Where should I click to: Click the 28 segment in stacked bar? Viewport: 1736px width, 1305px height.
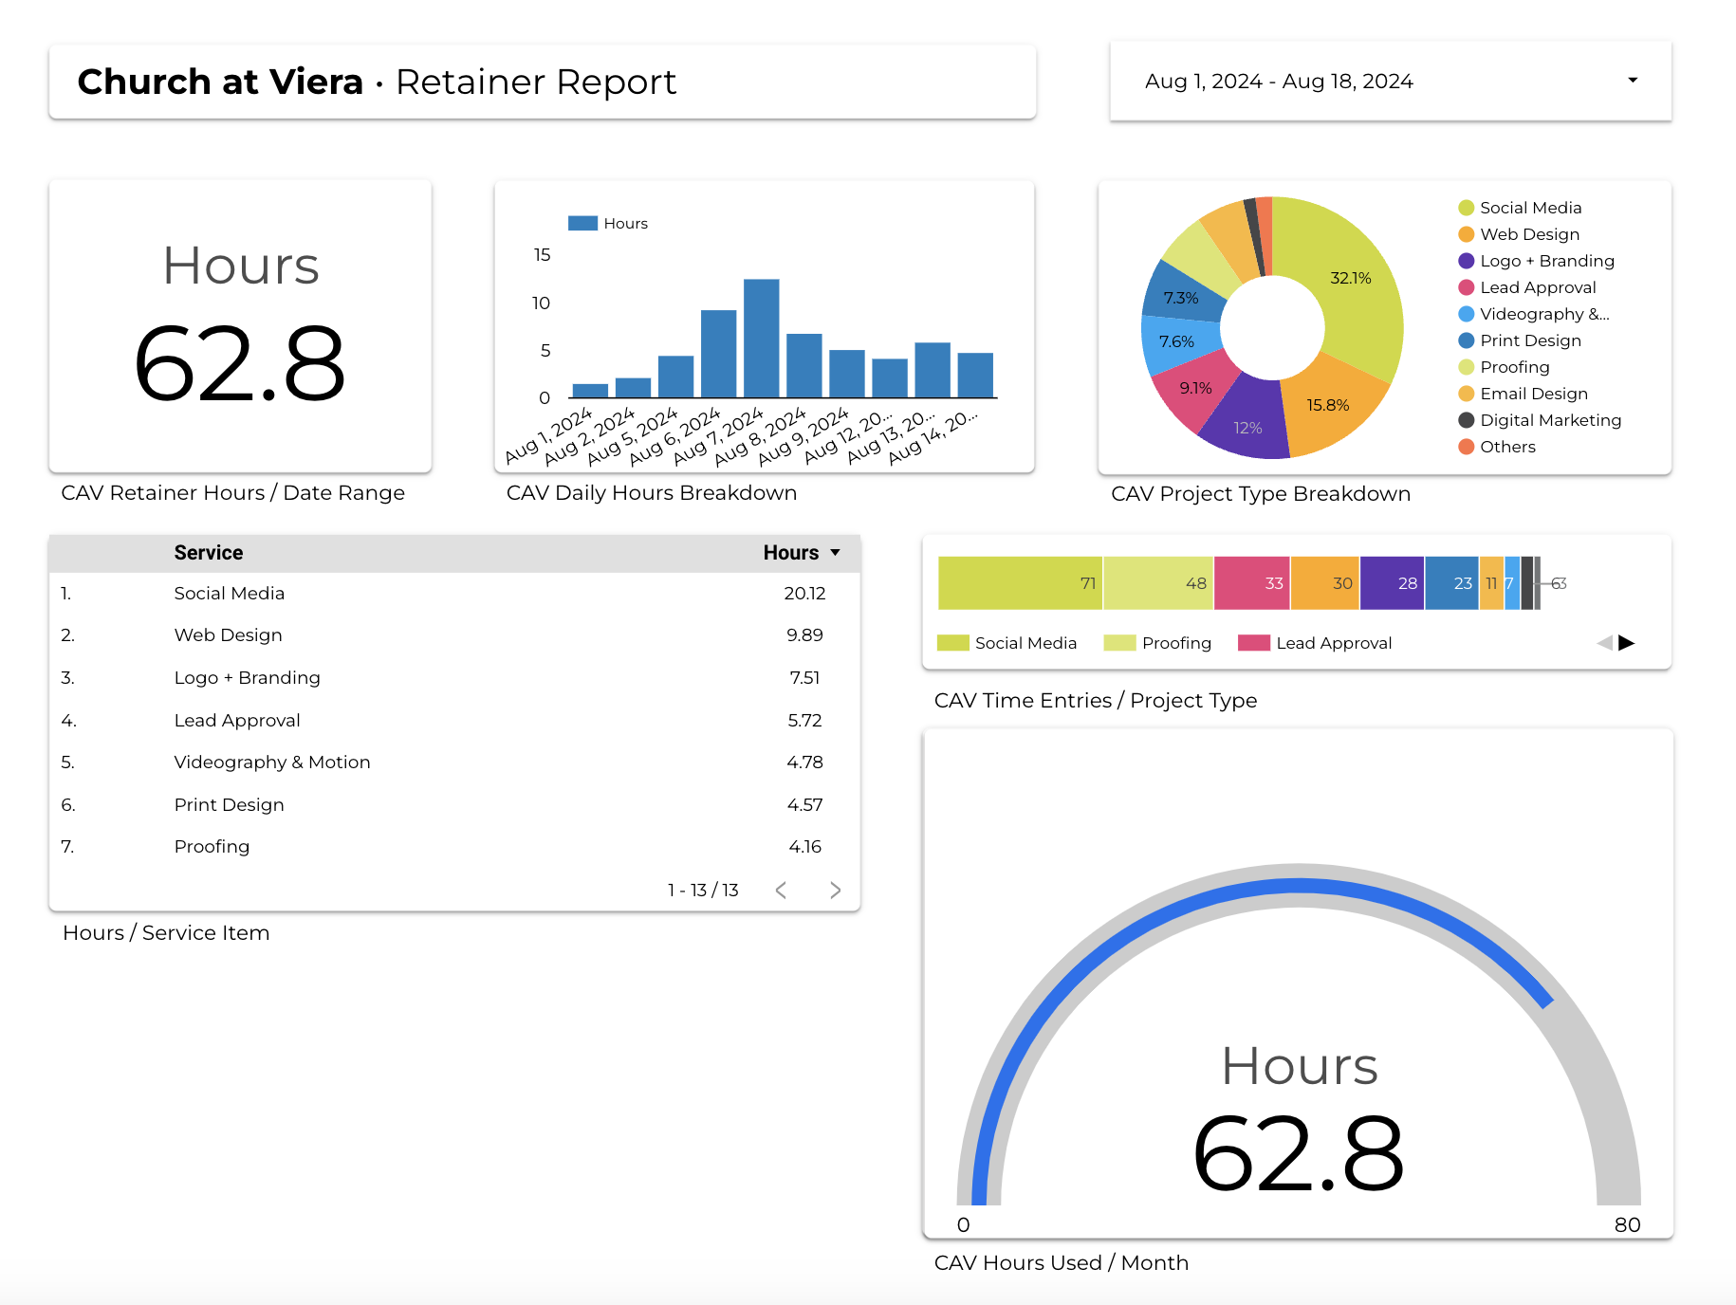tap(1393, 583)
